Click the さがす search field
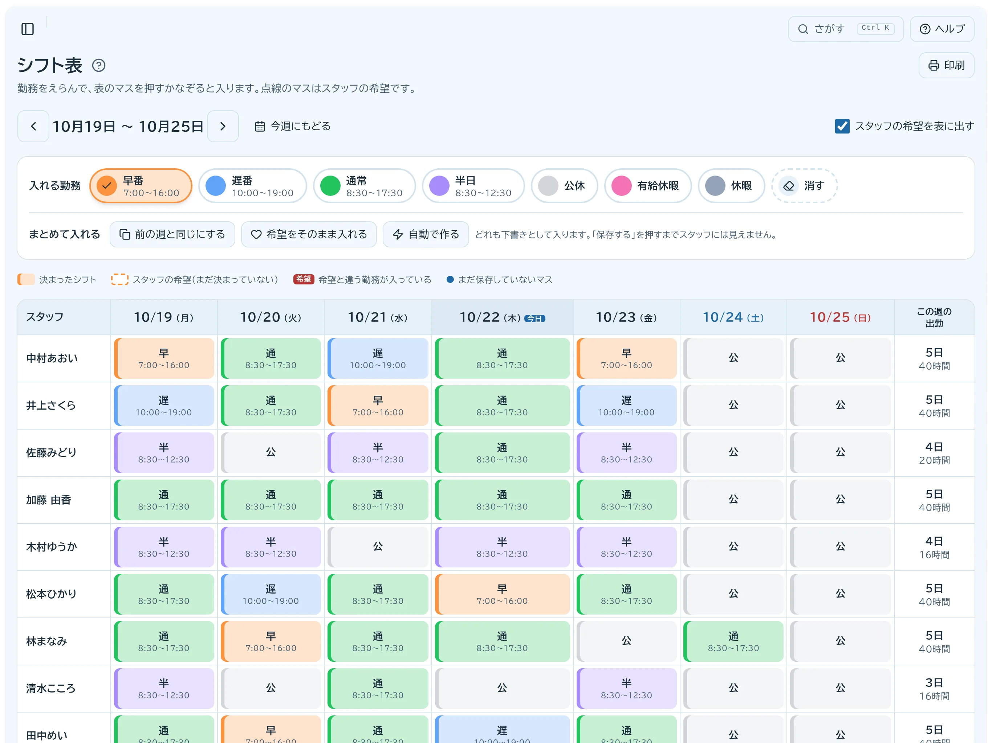Screen dimensions: 992x743 click(846, 29)
